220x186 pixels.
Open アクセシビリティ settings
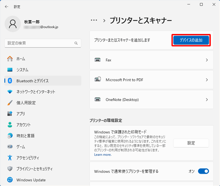pyautogui.click(x=43, y=158)
